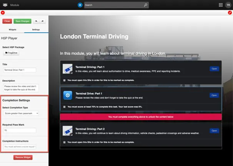Tick the Terminal Driving: Part 1 completion checkbox

coord(64,80)
